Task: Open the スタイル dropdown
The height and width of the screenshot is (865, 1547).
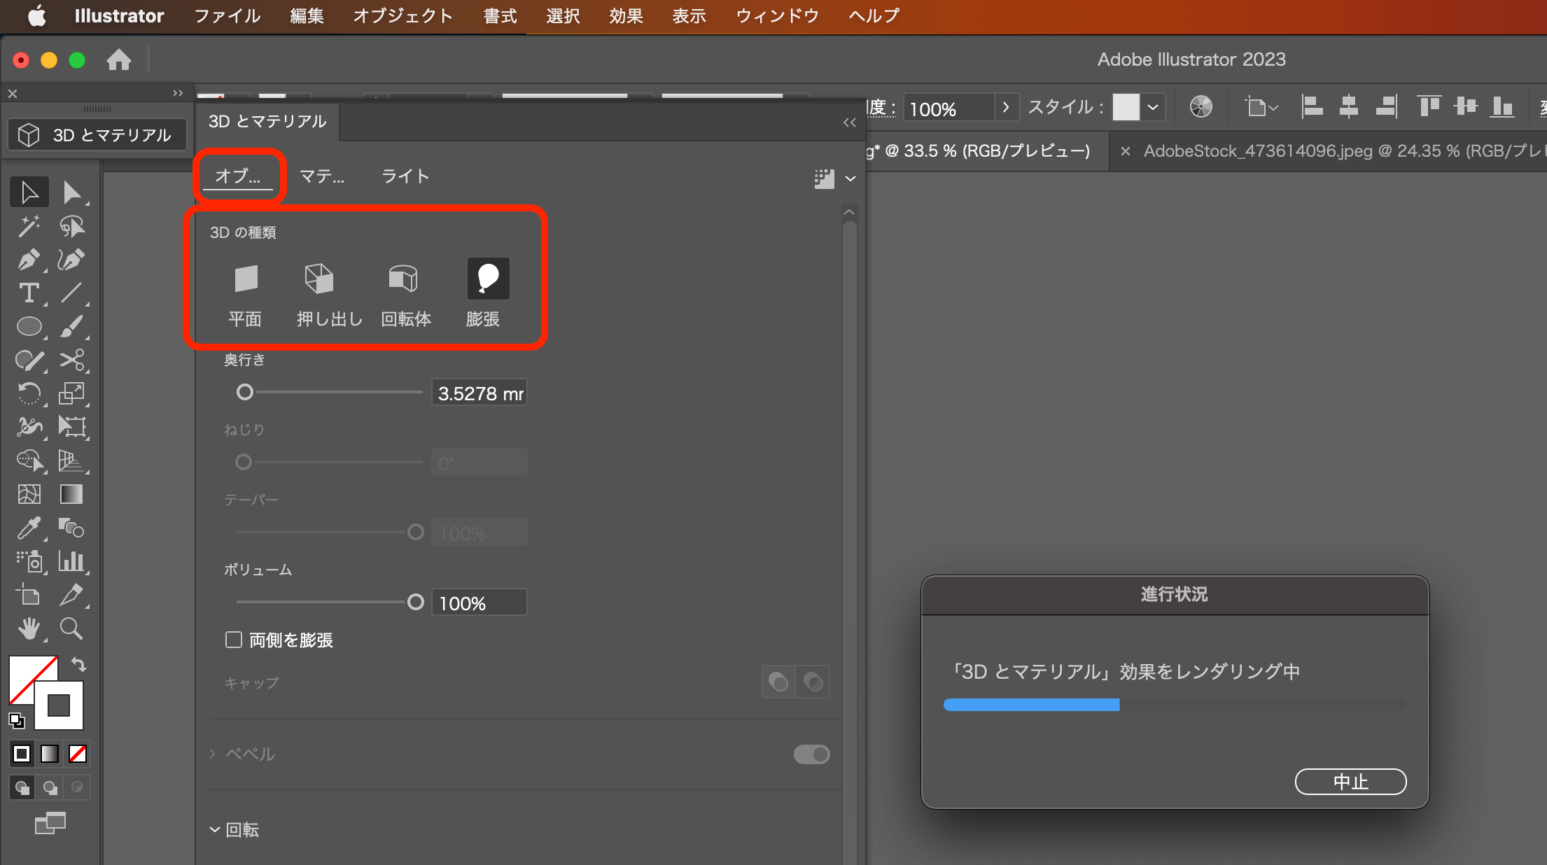Action: (1154, 106)
